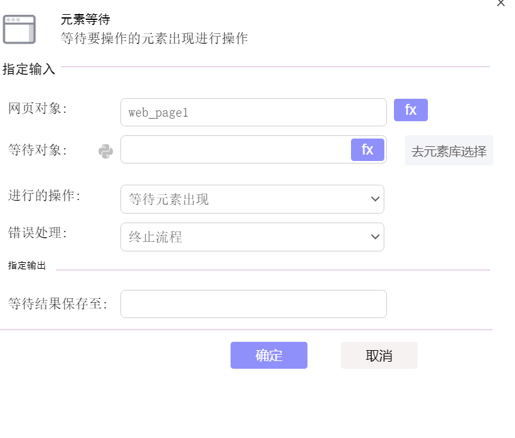Image resolution: width=515 pixels, height=438 pixels.
Task: Focus the 等待结果保存至 input field
Action: tap(254, 304)
